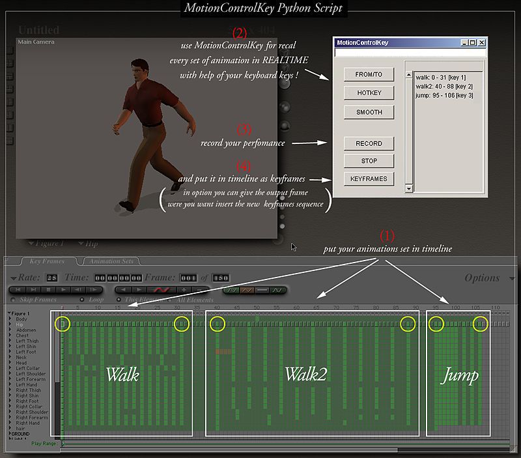Expand the Neck row arrow

pyautogui.click(x=10, y=357)
